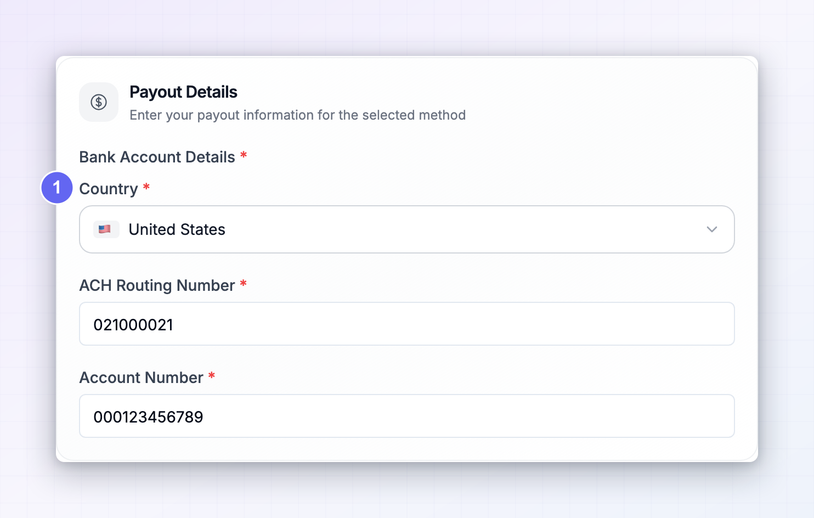Click the dollar sign payout icon

click(x=99, y=102)
